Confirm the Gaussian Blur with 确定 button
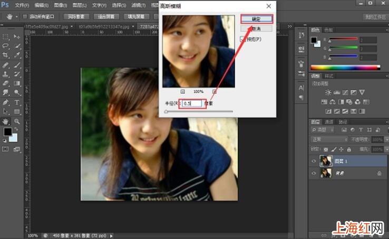389x239 pixels. tap(257, 19)
